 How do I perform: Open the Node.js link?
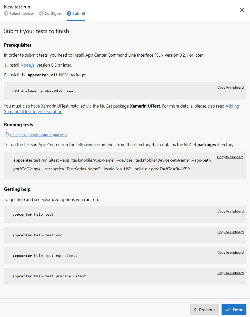pyautogui.click(x=27, y=65)
